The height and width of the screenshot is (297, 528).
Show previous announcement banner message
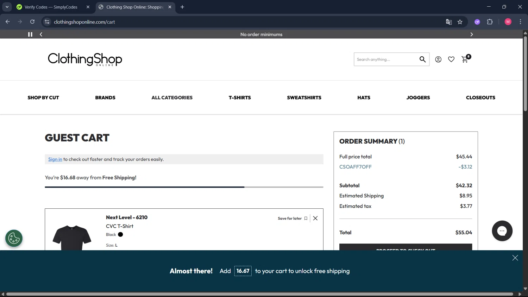coord(41,34)
